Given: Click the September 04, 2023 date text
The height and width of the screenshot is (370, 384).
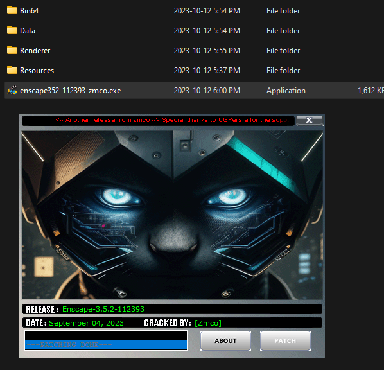Looking at the screenshot, I should [86, 323].
